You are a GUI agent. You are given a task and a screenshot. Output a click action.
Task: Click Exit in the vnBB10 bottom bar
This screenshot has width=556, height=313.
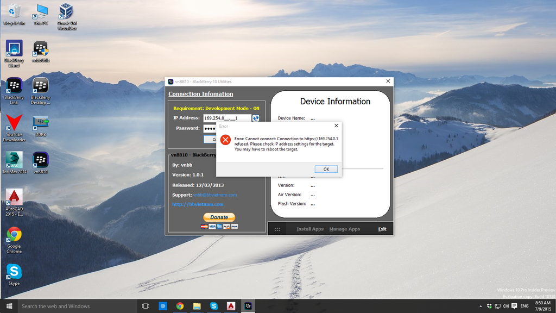382,229
